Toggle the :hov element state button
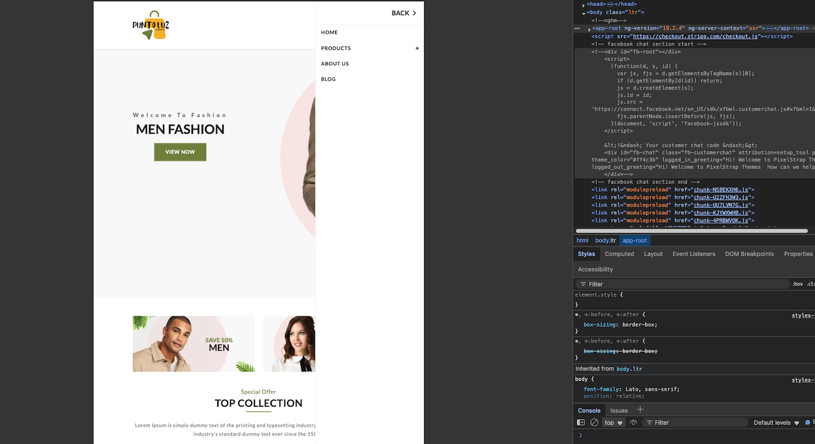The width and height of the screenshot is (815, 444). 797,284
